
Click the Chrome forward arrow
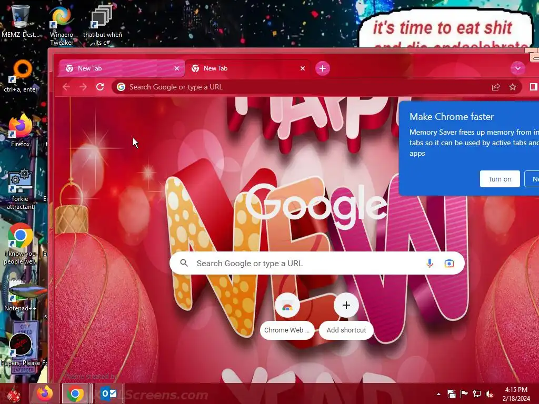point(83,87)
